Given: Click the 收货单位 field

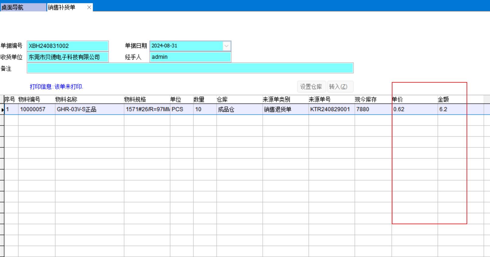Looking at the screenshot, I should [x=67, y=57].
